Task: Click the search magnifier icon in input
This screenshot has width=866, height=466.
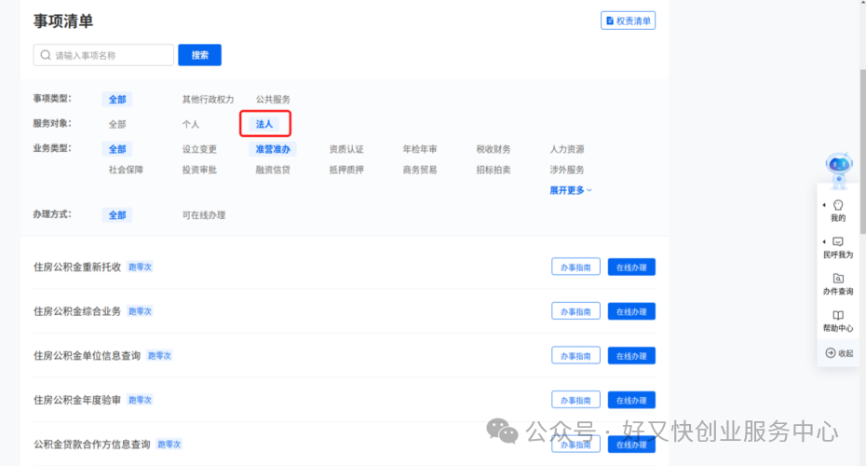Action: 46,55
